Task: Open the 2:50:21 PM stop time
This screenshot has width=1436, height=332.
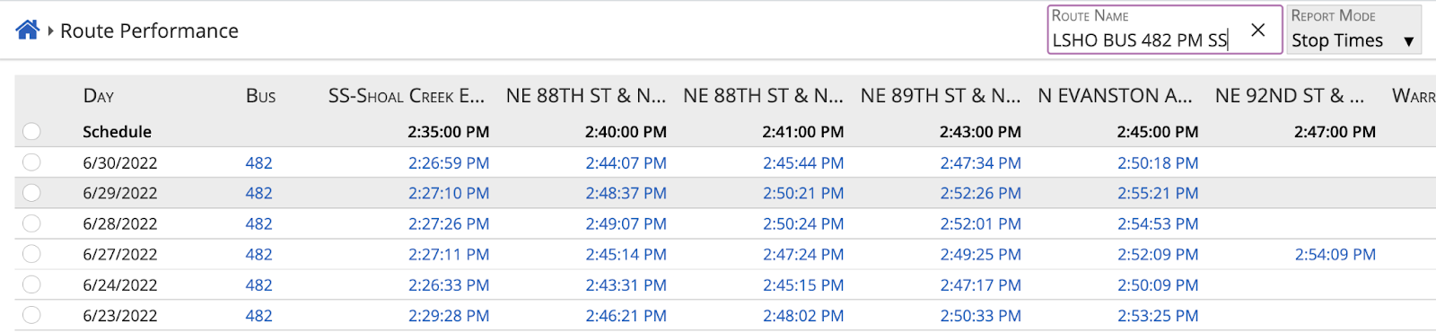Action: (x=803, y=194)
